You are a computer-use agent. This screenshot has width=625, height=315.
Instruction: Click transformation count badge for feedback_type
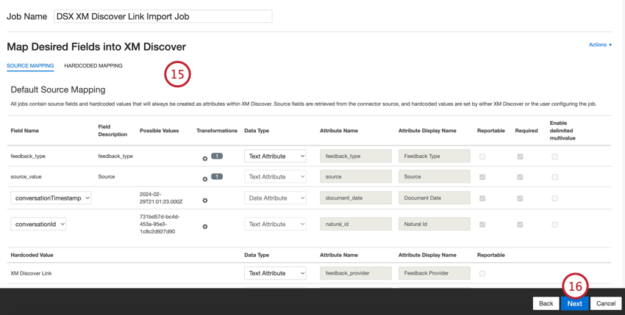[x=217, y=156]
